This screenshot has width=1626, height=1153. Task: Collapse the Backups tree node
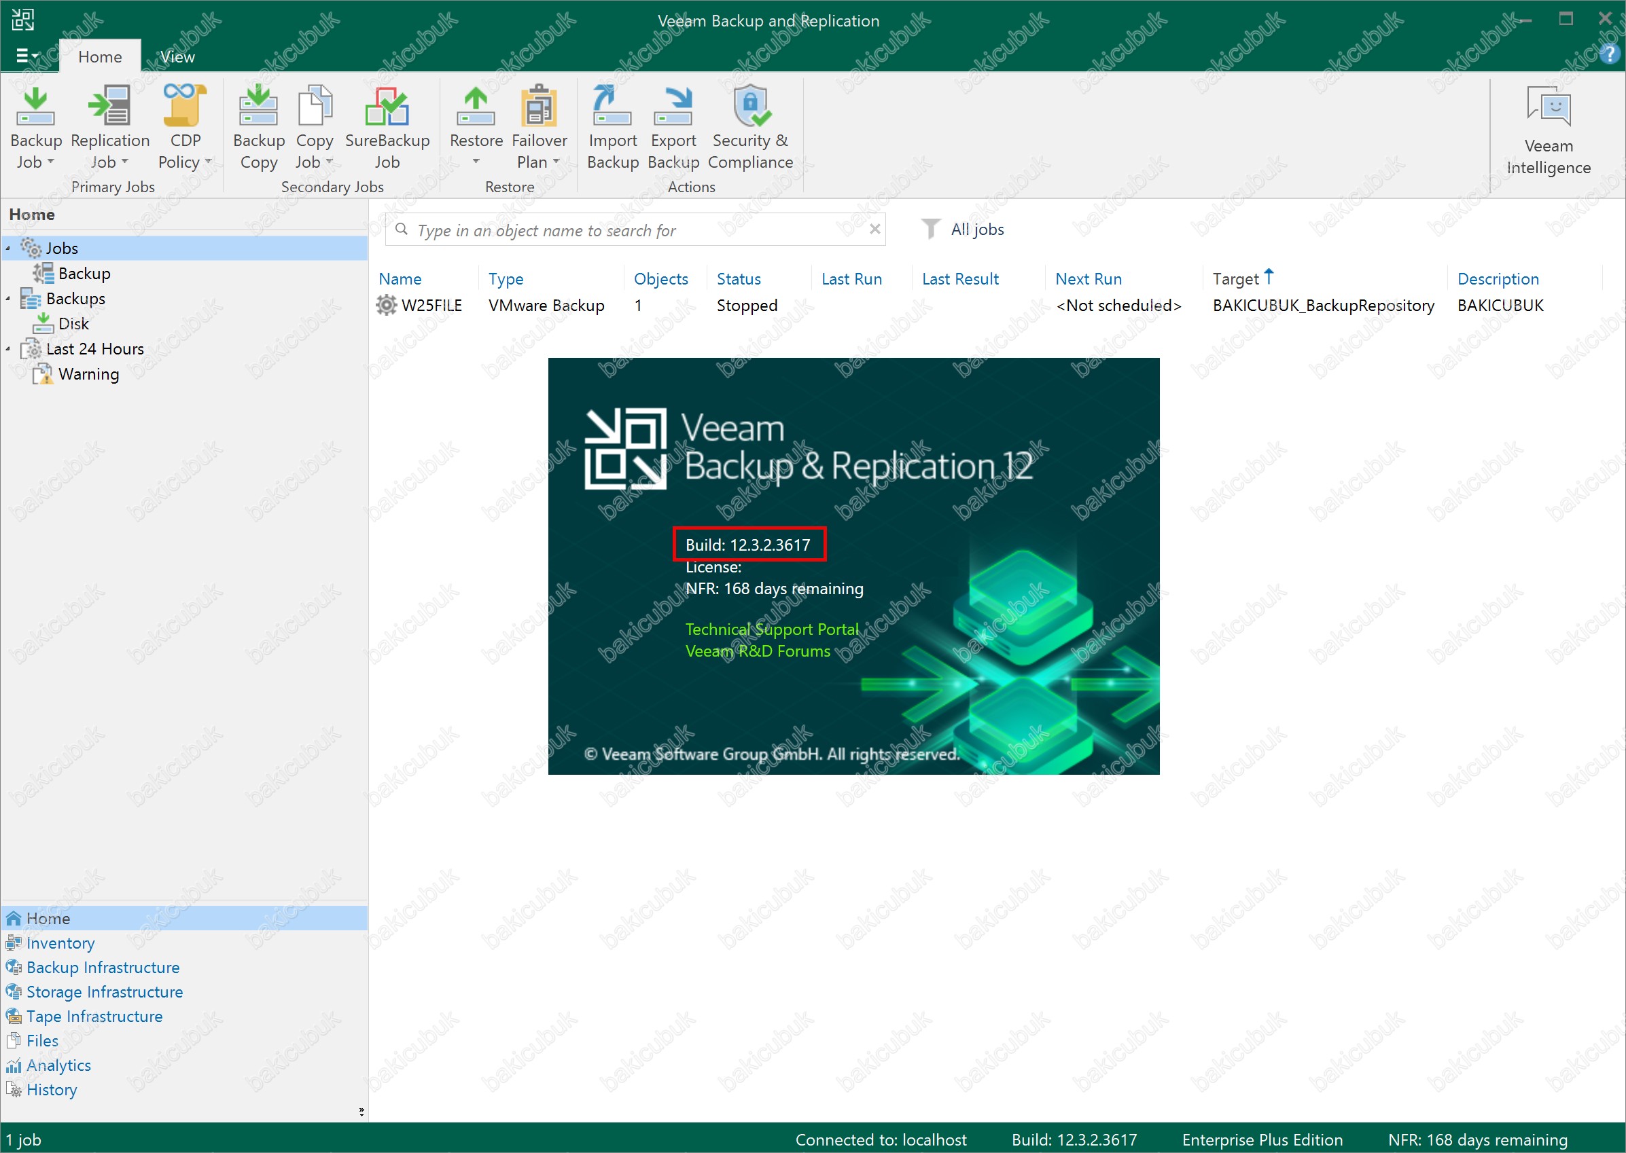(x=7, y=299)
